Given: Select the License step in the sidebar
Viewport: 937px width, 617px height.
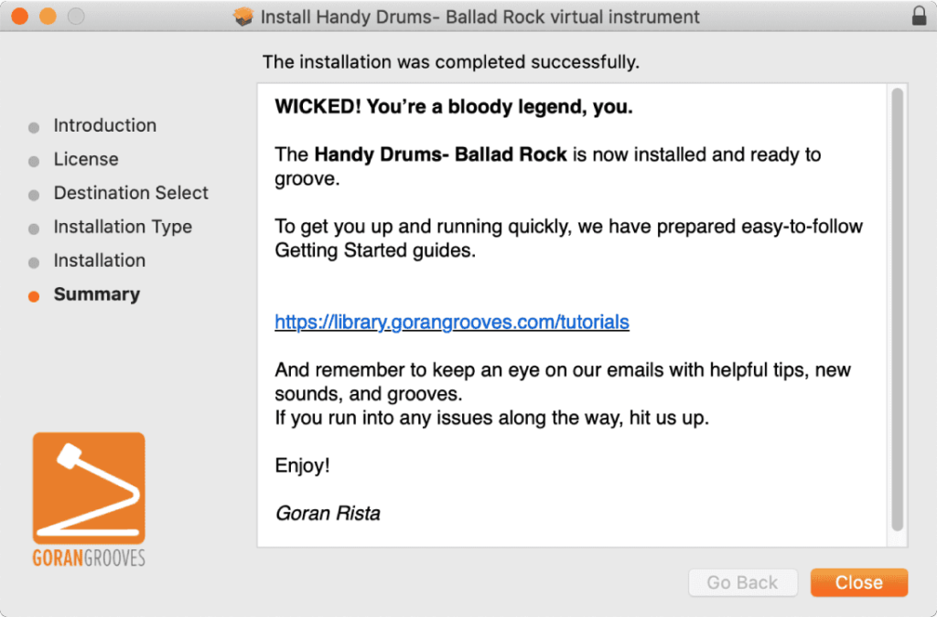Looking at the screenshot, I should [x=86, y=159].
